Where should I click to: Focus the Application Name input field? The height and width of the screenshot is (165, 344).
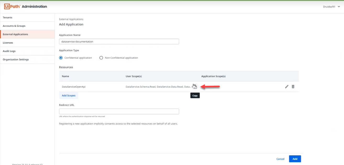(x=119, y=41)
